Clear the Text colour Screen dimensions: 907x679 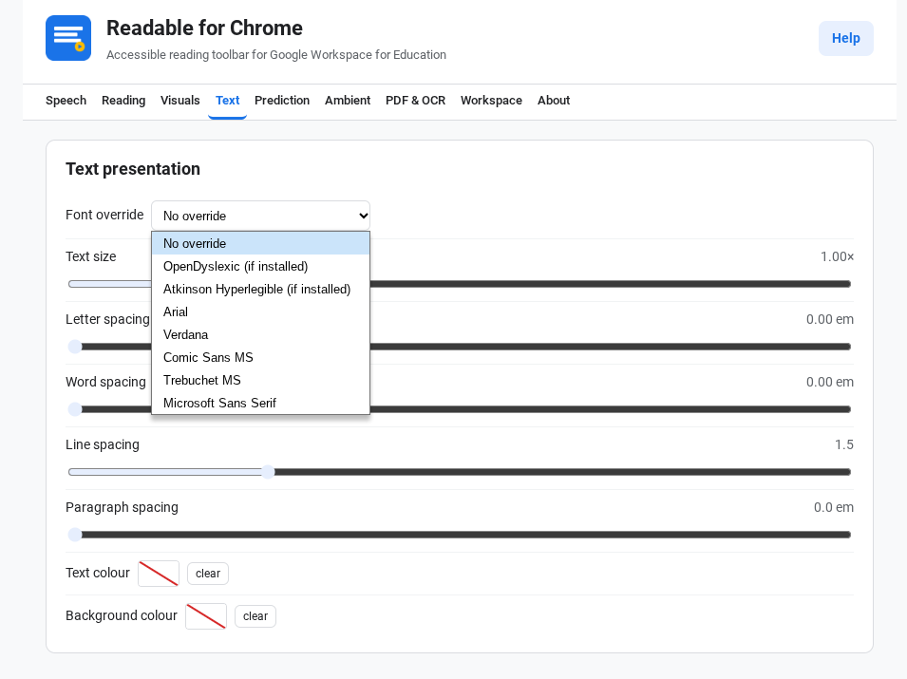(x=208, y=574)
